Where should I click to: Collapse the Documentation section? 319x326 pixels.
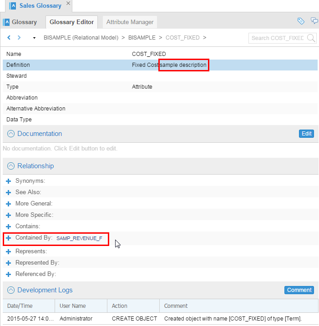pos(11,134)
